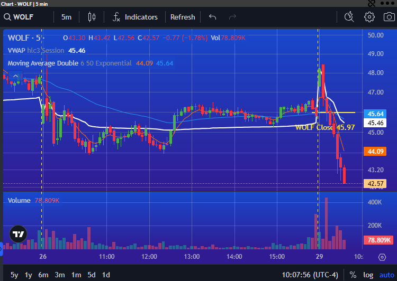This screenshot has height=281, width=397.
Task: Open the timezone menu at 10:07:56 (UTC-4)
Action: [310, 275]
